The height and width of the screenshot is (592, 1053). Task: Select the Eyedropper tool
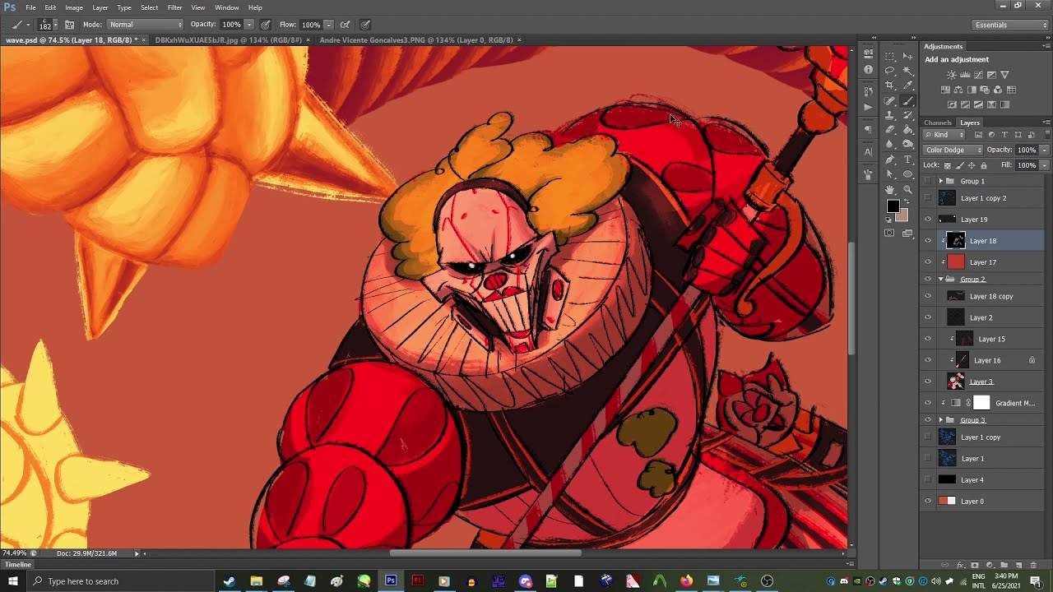908,86
